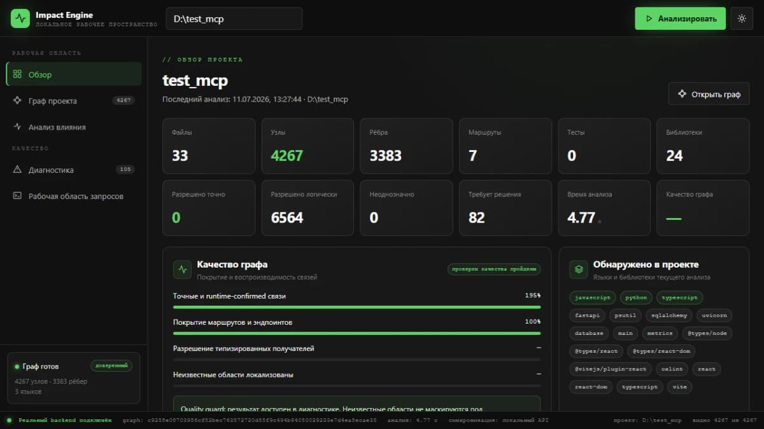764x429 pixels.
Task: Go to Анализ влияния
Action: pyautogui.click(x=74, y=127)
